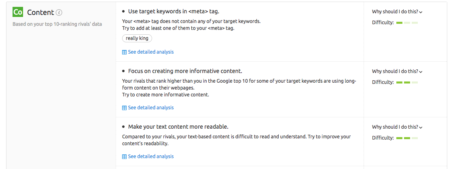The width and height of the screenshot is (455, 169).
Task: Click the 'really king' keyword tag
Action: pyautogui.click(x=137, y=38)
